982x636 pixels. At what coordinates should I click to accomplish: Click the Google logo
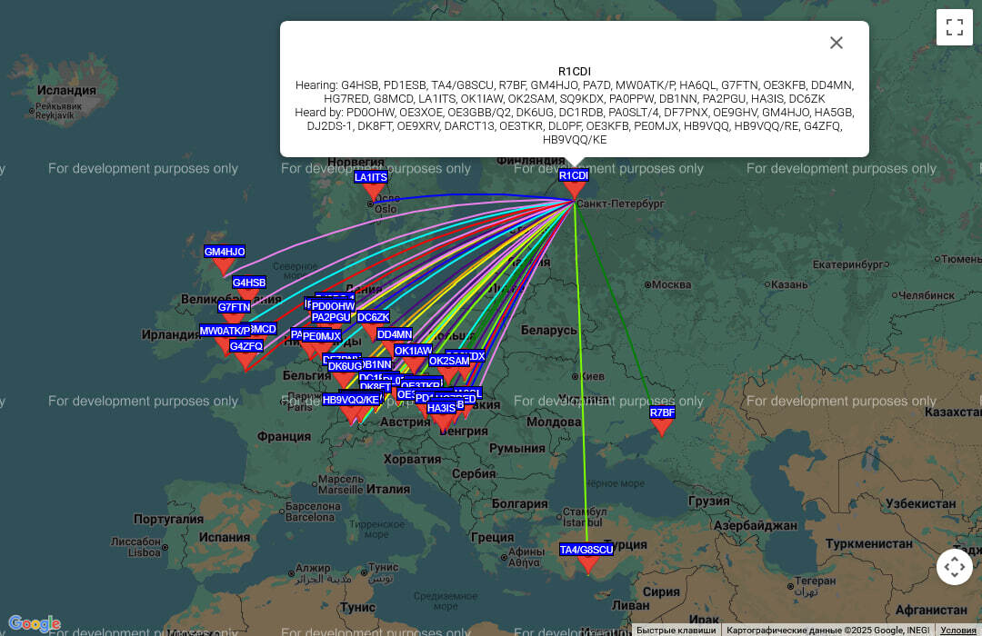(35, 623)
